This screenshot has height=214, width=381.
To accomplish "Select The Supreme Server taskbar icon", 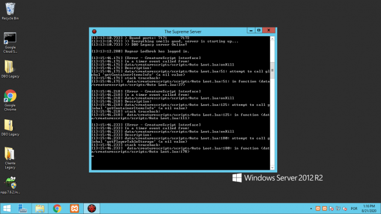I will 91,208.
